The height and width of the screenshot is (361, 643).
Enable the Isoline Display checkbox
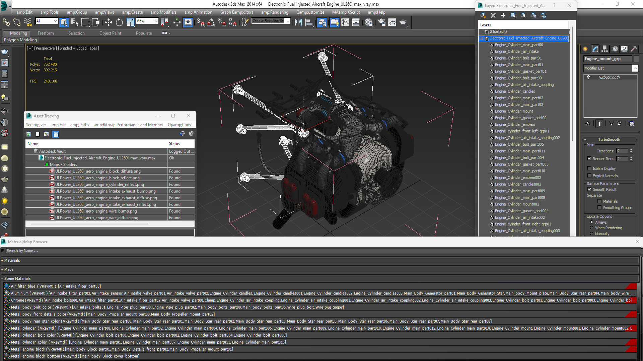589,168
